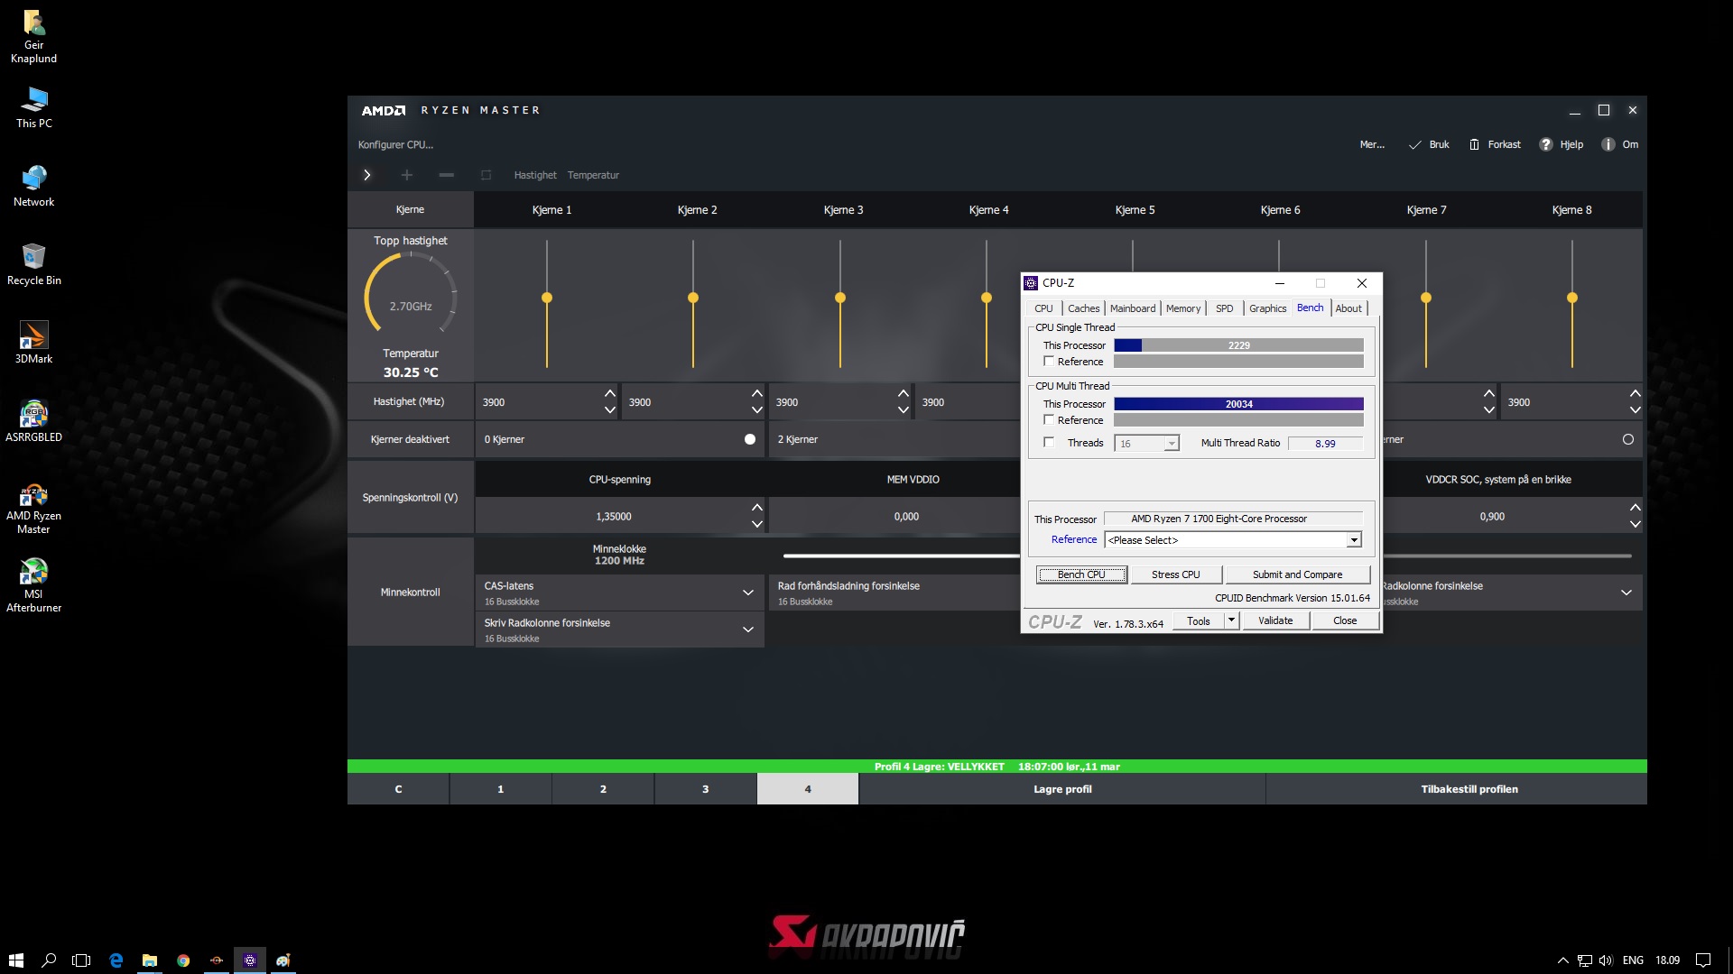
Task: Select the Temperatur view in Ryzen Master
Action: [593, 175]
